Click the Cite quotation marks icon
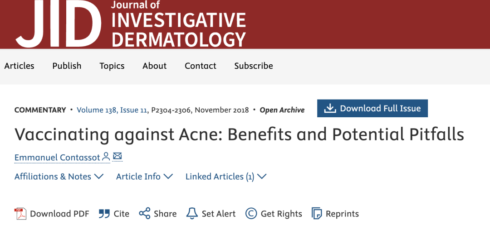The width and height of the screenshot is (490, 225). pos(104,214)
